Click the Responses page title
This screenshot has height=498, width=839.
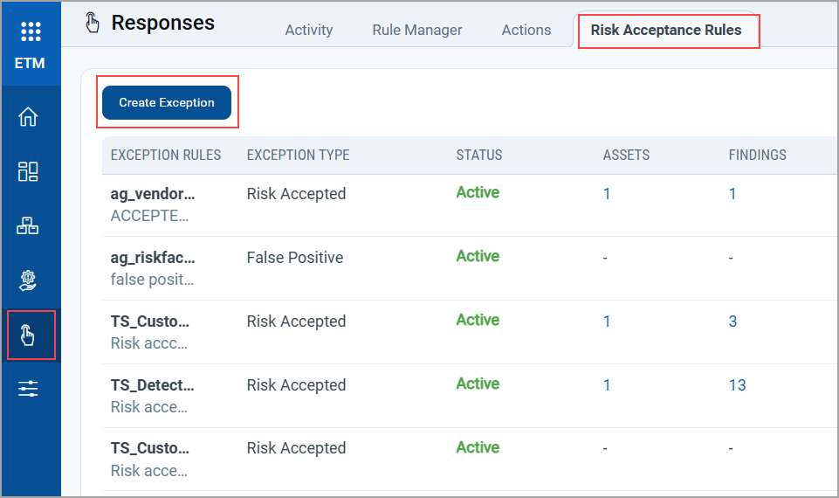(x=162, y=23)
